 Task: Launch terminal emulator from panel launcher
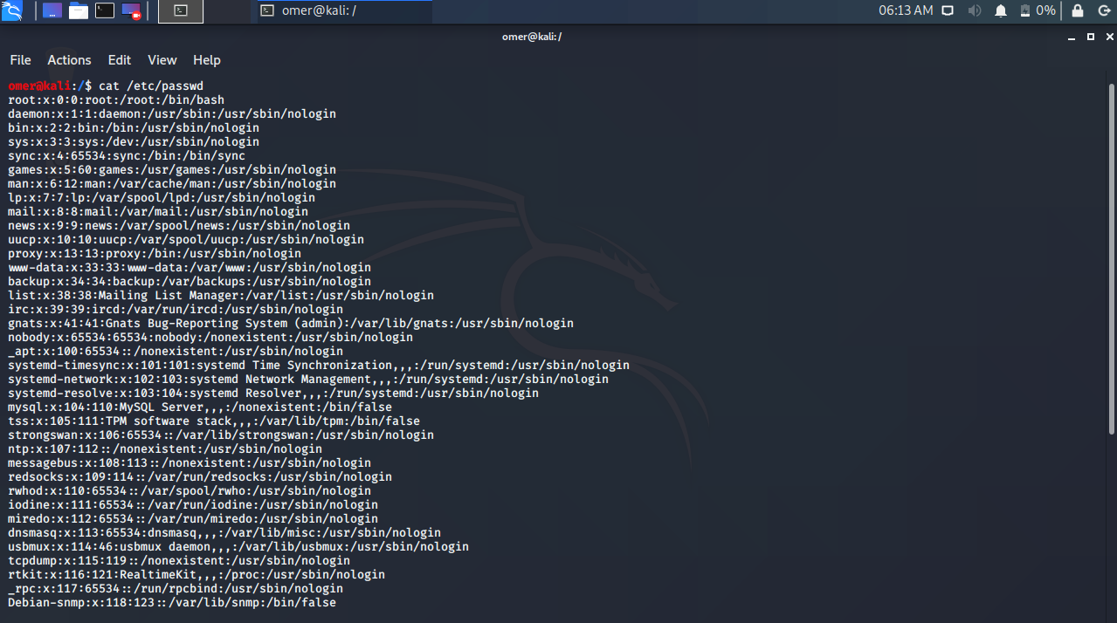105,11
